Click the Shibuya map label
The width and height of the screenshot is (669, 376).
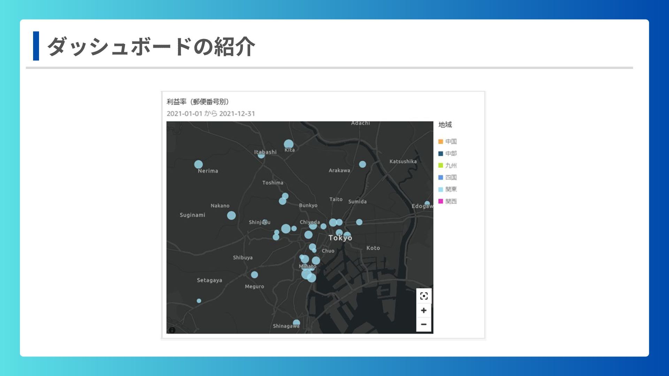click(x=243, y=258)
